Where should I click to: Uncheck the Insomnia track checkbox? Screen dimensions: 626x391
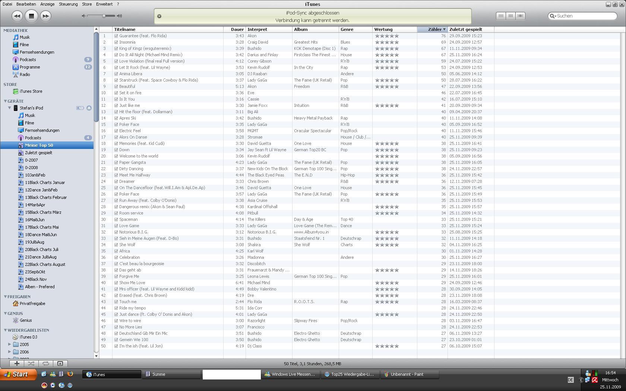click(x=116, y=42)
